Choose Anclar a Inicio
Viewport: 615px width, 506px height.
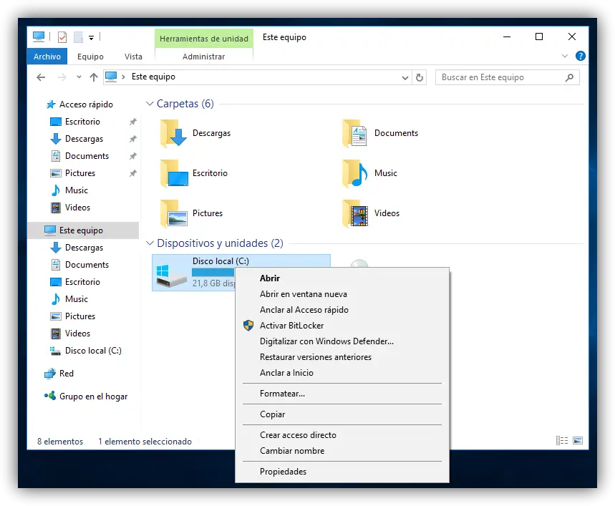tap(286, 373)
